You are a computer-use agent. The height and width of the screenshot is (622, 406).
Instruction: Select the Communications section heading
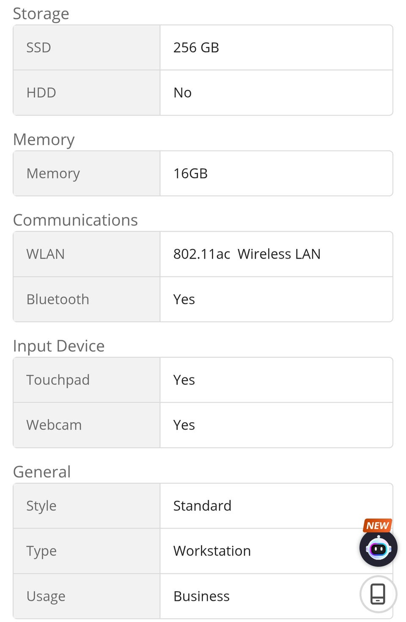click(75, 220)
